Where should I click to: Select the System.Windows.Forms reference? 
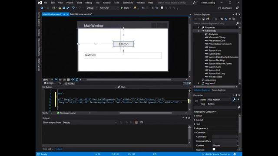click(x=220, y=64)
